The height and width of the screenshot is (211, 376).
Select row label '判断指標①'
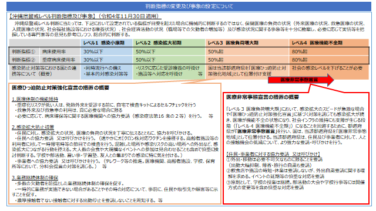pos(23,52)
